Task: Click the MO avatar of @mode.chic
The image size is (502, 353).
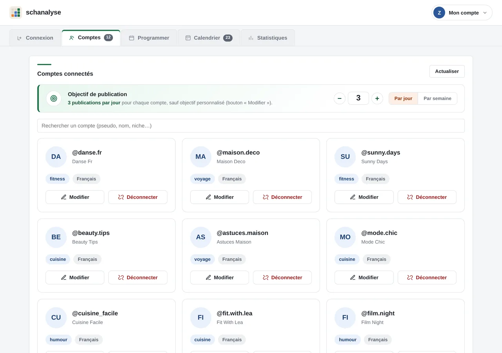Action: tap(345, 237)
